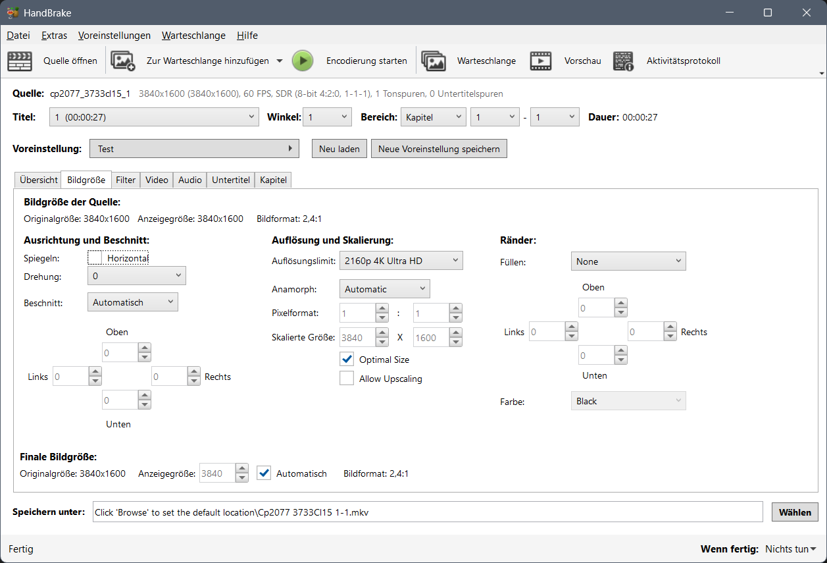
Task: Open the Füllen None dropdown
Action: point(628,261)
